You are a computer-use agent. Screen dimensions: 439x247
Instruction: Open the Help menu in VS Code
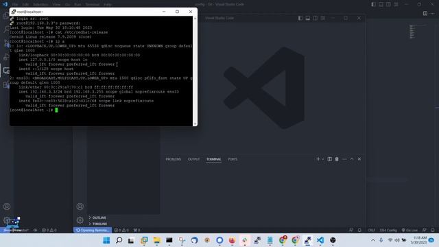tap(108, 5)
